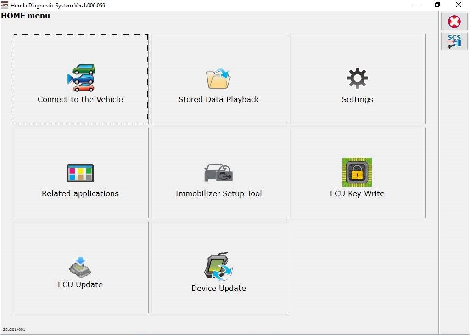Open the SCS short connector icon
The height and width of the screenshot is (335, 470).
[454, 41]
